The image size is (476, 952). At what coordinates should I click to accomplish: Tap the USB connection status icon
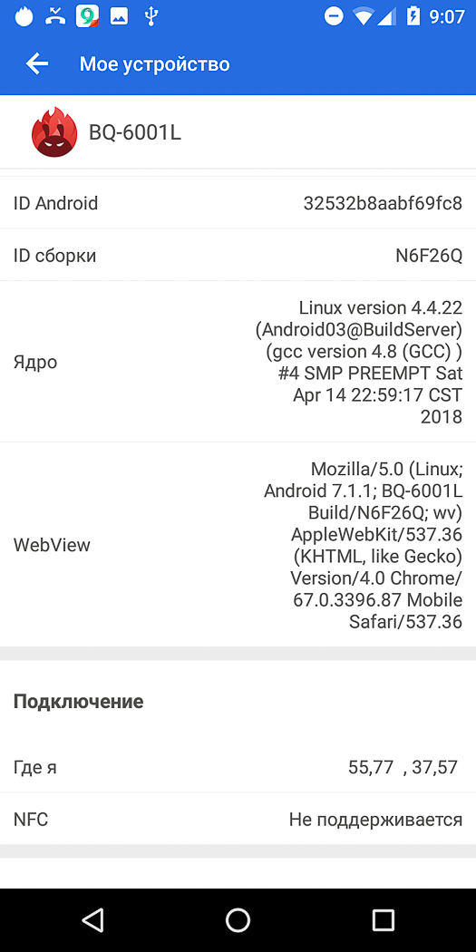point(151,16)
